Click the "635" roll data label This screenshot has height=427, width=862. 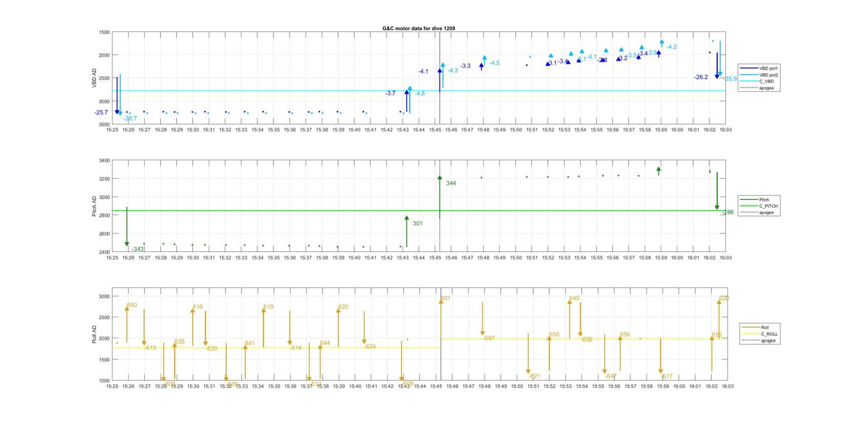click(179, 342)
